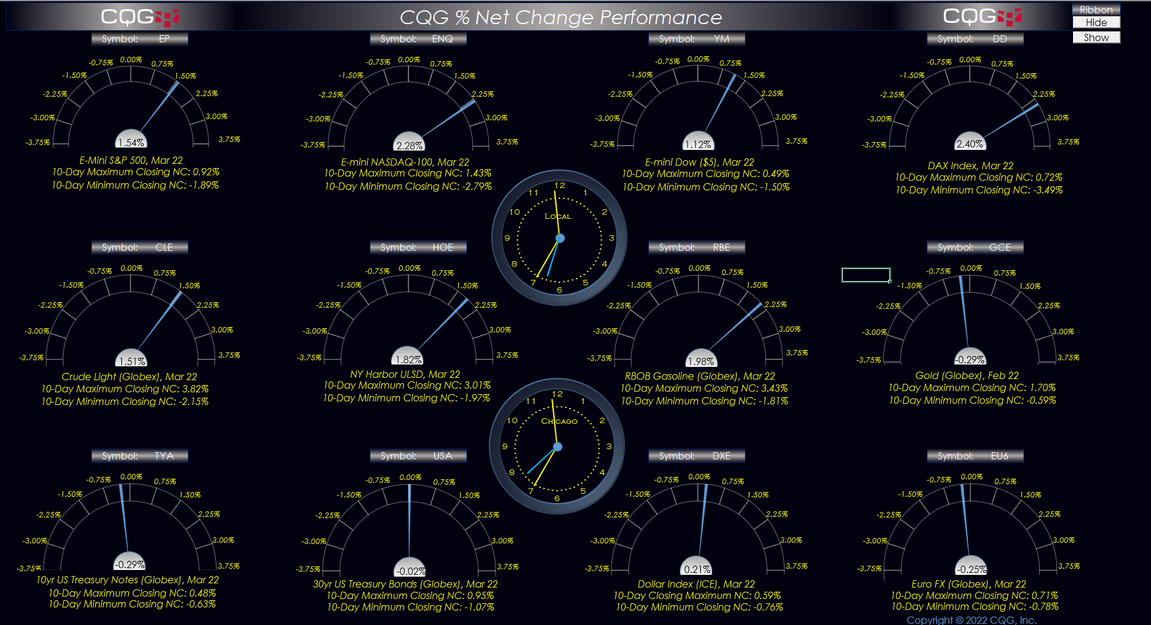Click the NY Harbor ULSD, Mar 22 label

point(405,374)
